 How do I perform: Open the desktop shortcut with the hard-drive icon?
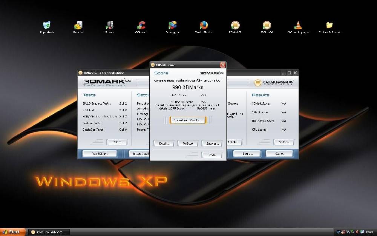(x=78, y=27)
